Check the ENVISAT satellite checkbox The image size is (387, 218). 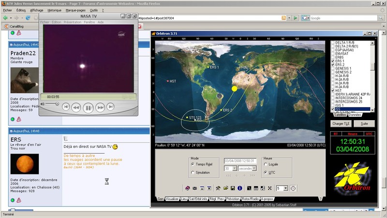(332, 54)
